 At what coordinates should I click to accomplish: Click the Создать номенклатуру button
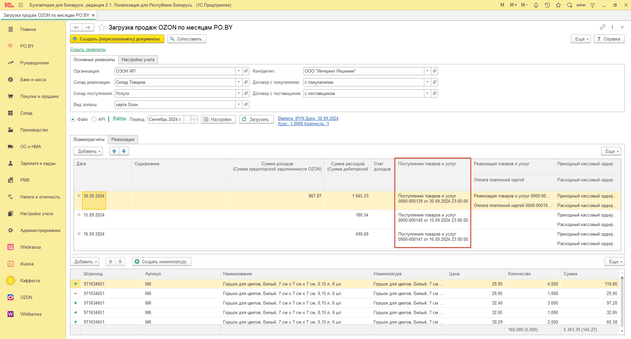click(x=161, y=261)
